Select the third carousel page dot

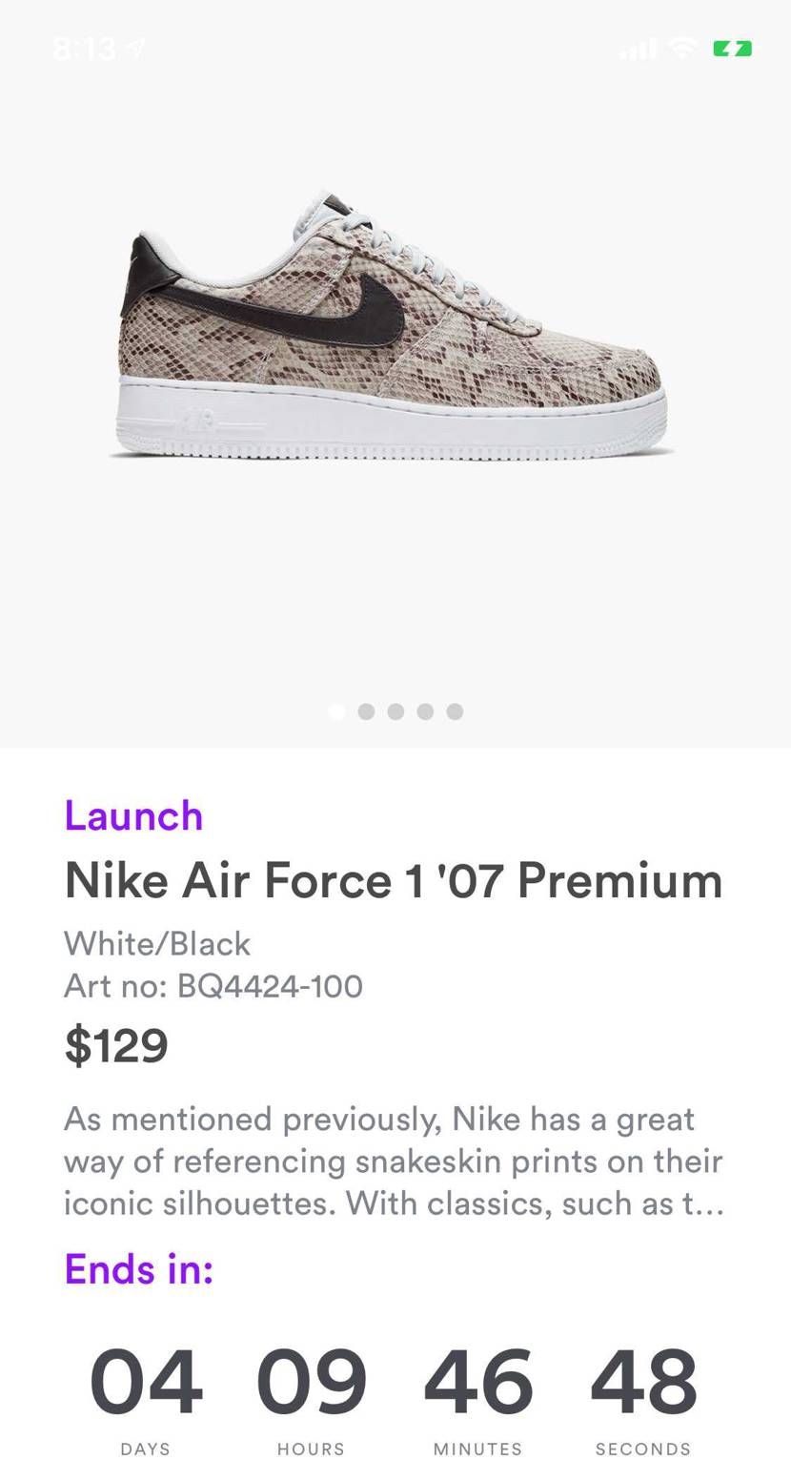coord(395,711)
